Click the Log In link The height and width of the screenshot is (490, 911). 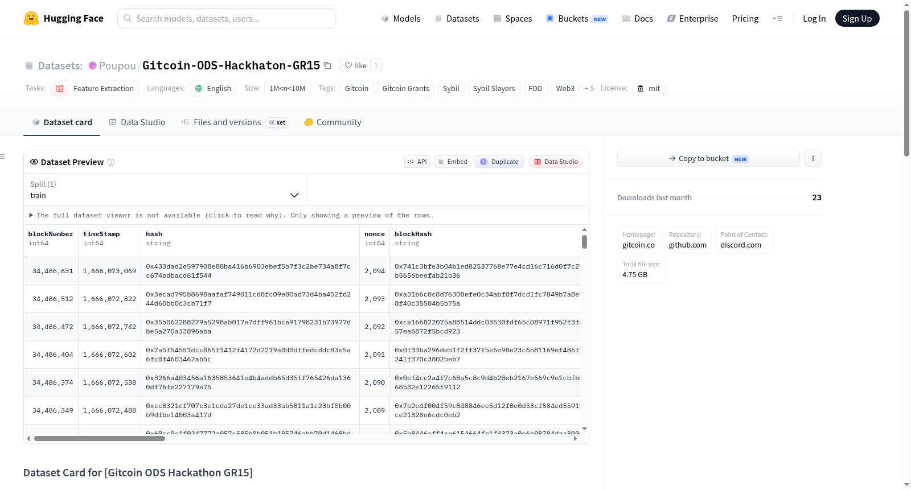pyautogui.click(x=814, y=18)
